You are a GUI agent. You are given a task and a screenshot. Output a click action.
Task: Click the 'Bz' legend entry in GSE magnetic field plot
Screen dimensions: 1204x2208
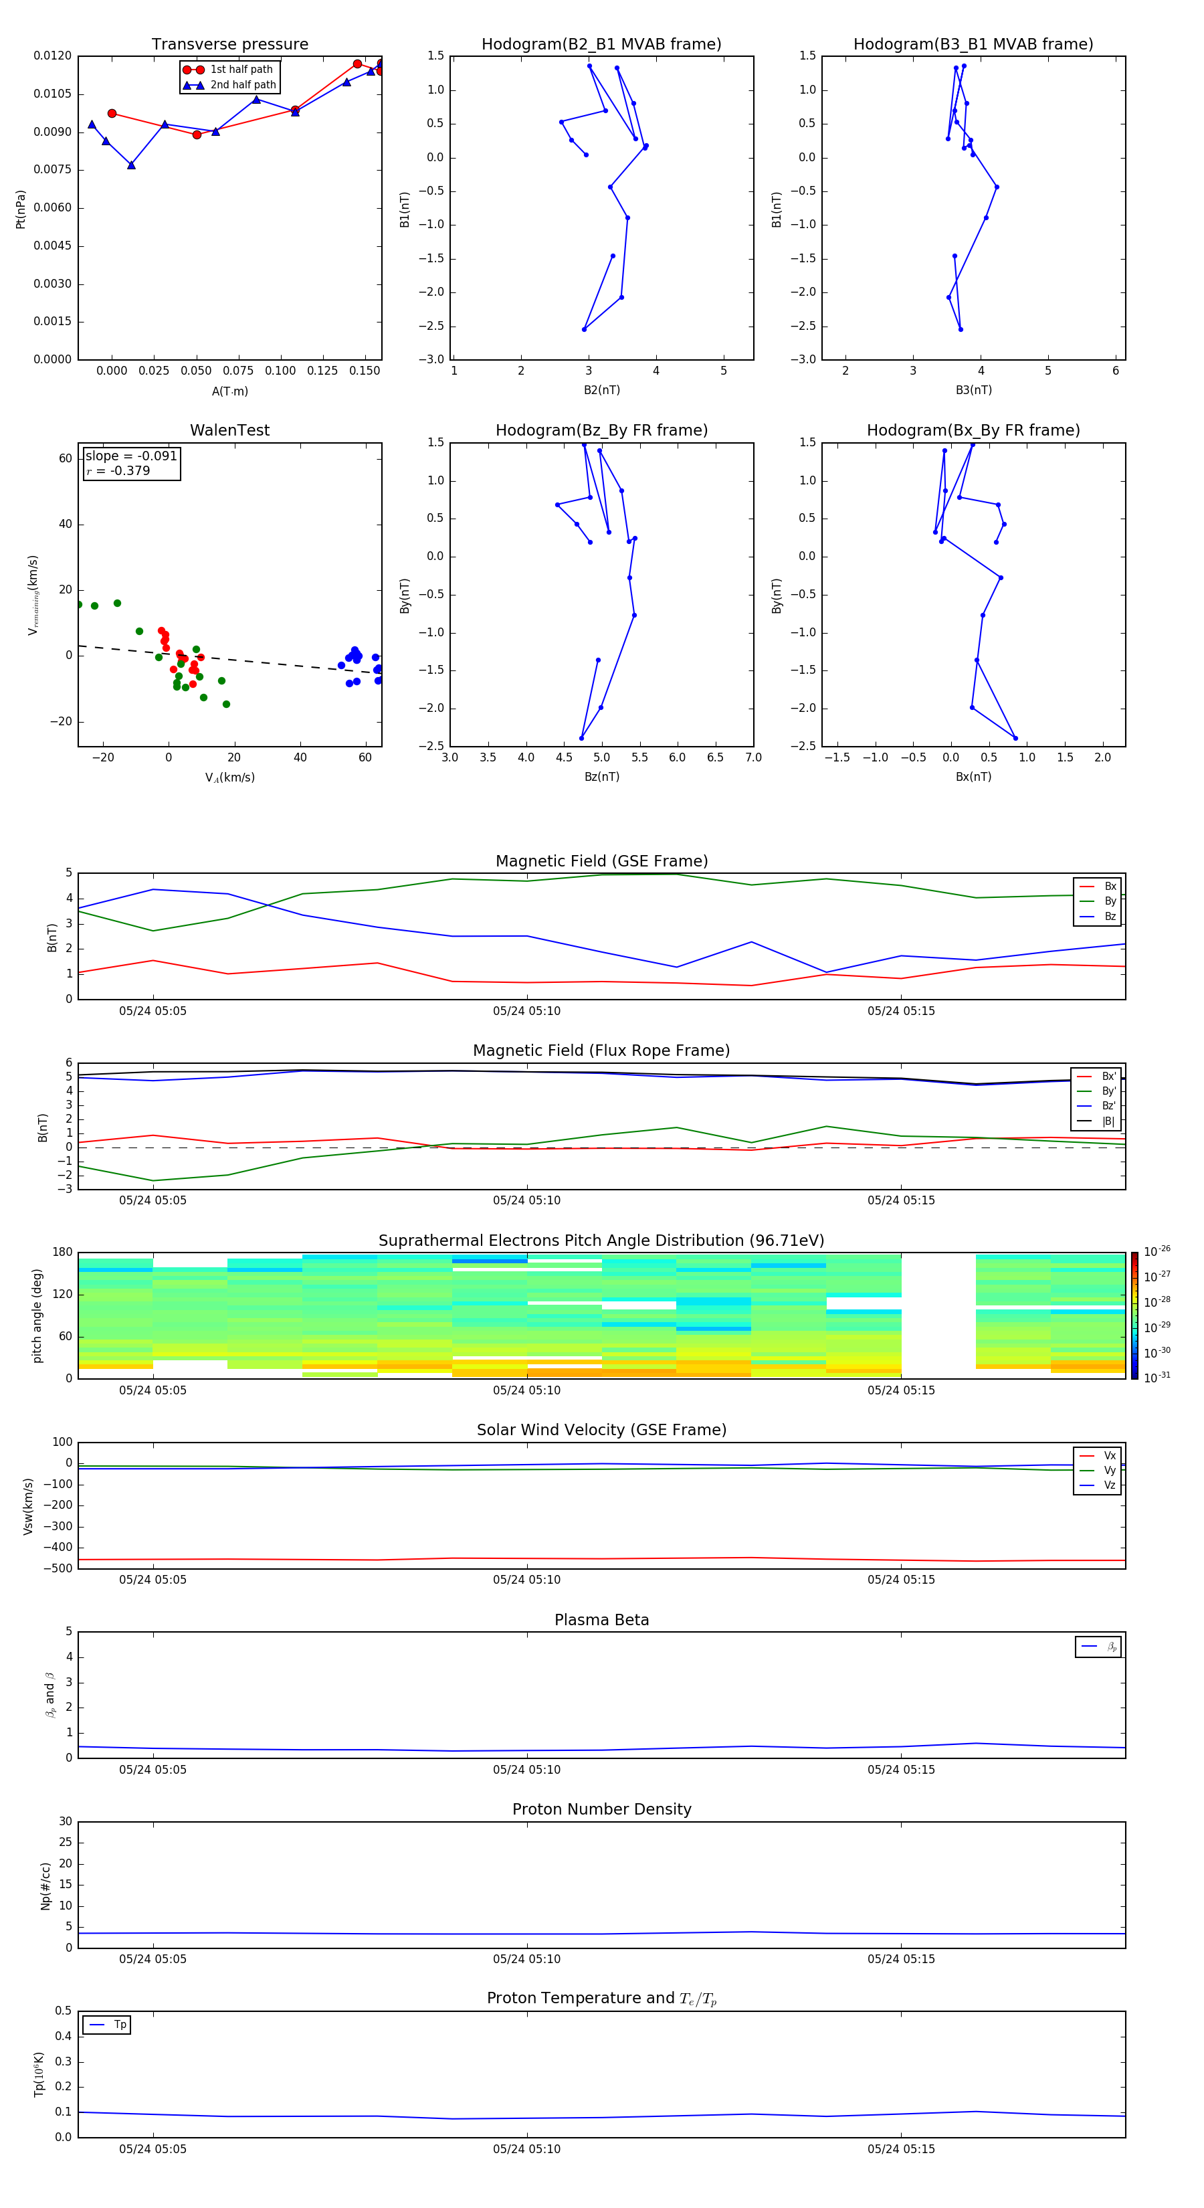[1098, 916]
